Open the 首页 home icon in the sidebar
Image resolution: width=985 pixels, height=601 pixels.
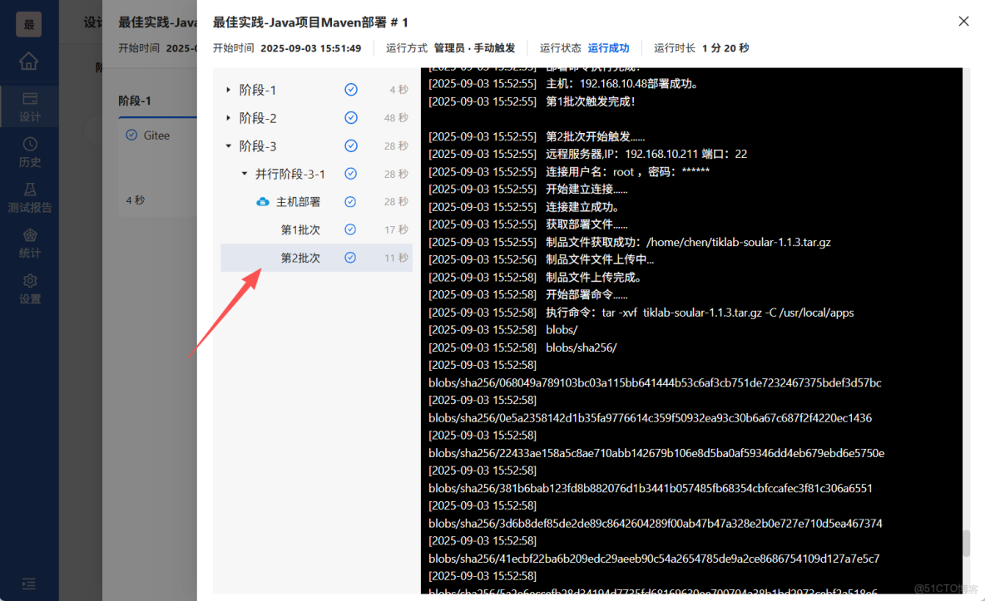point(29,62)
